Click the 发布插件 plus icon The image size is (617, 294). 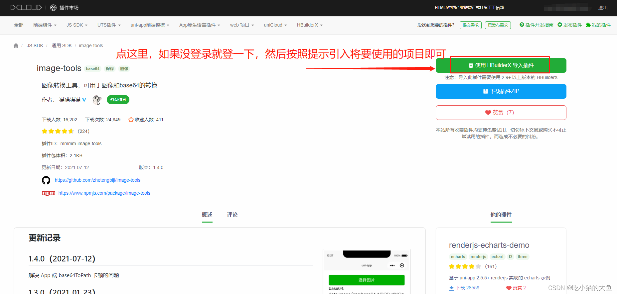[560, 25]
